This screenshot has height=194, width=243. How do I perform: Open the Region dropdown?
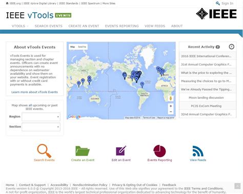click(x=41, y=117)
